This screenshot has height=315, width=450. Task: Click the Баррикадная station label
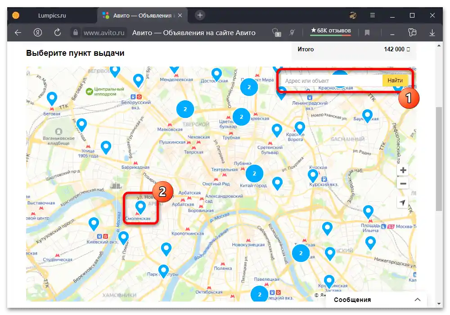(135, 167)
